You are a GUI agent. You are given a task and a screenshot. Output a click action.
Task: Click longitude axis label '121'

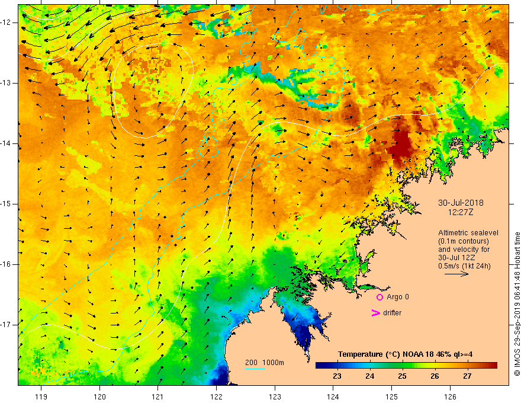(x=158, y=396)
